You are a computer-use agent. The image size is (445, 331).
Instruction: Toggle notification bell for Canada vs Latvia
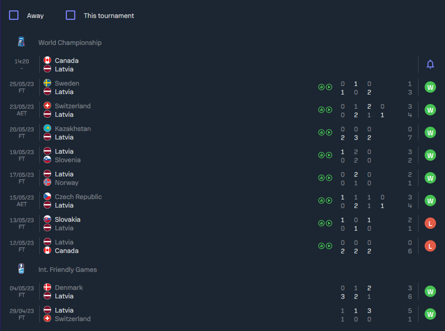click(430, 64)
